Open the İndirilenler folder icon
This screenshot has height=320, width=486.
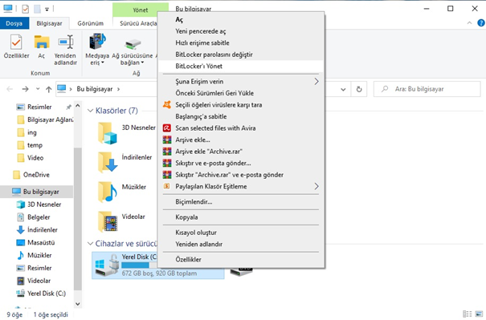click(x=108, y=162)
